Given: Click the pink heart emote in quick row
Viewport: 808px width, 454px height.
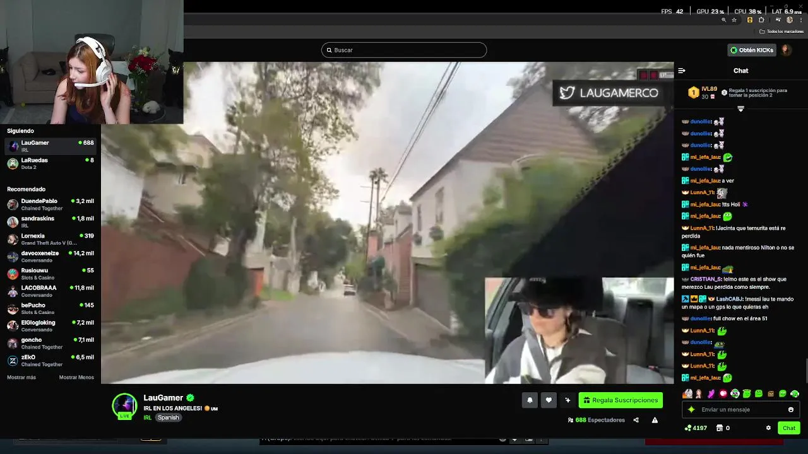Looking at the screenshot, I should [x=723, y=393].
